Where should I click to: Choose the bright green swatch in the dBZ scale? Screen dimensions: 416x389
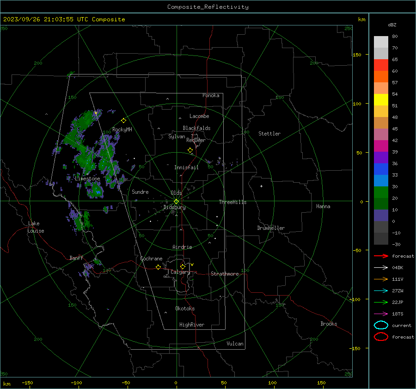click(x=381, y=192)
